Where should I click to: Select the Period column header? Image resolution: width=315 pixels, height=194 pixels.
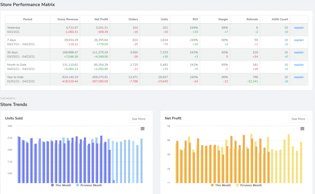(27, 19)
